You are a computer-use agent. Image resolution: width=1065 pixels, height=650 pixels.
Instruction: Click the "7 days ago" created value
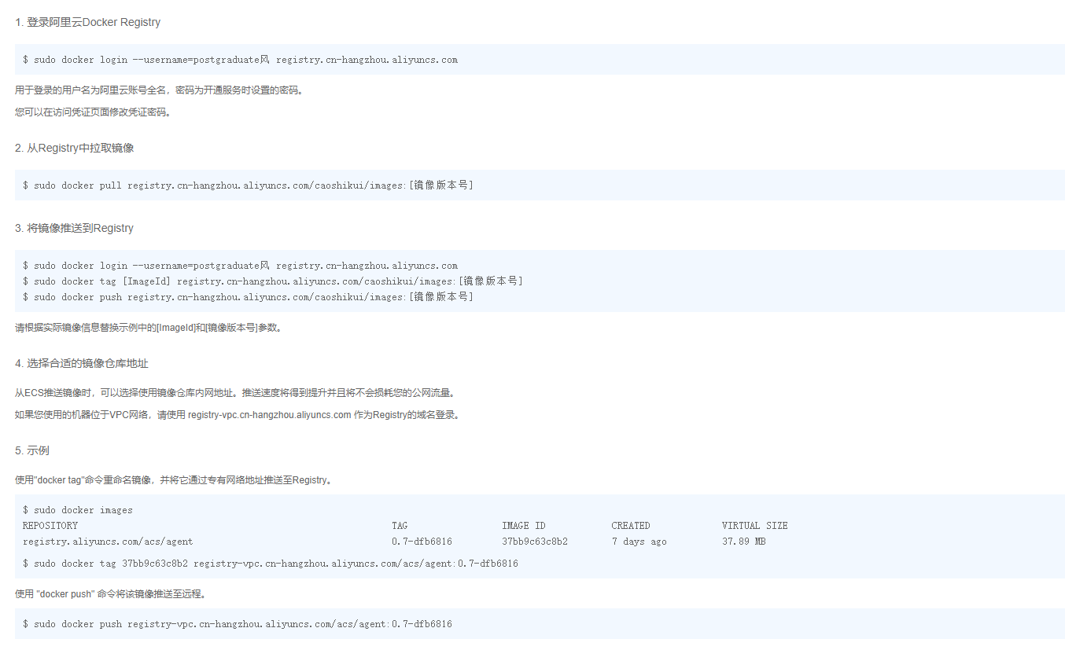639,542
